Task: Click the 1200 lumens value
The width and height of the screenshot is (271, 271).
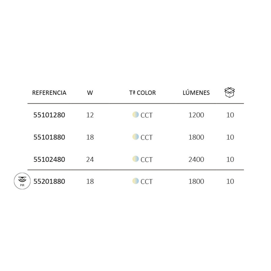Action: tap(196, 115)
